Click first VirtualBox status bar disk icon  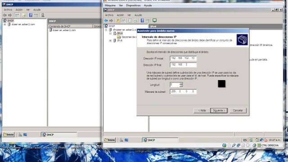coord(224,145)
